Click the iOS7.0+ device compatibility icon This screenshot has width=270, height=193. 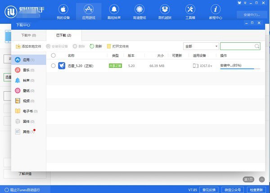[x=196, y=66]
